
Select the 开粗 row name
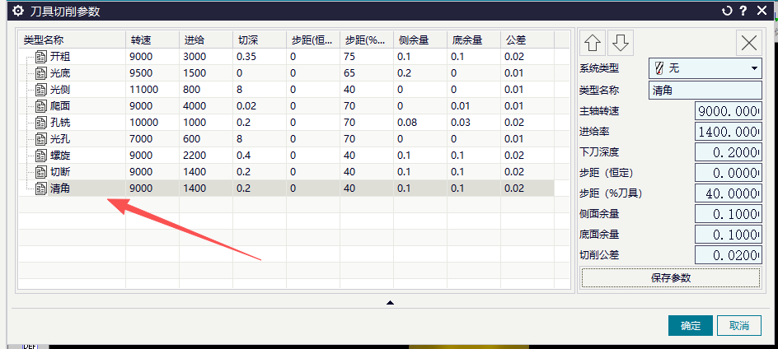pos(60,57)
